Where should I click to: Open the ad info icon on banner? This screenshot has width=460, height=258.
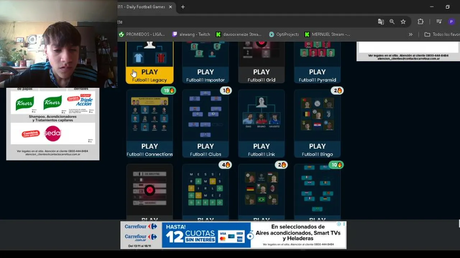click(339, 224)
